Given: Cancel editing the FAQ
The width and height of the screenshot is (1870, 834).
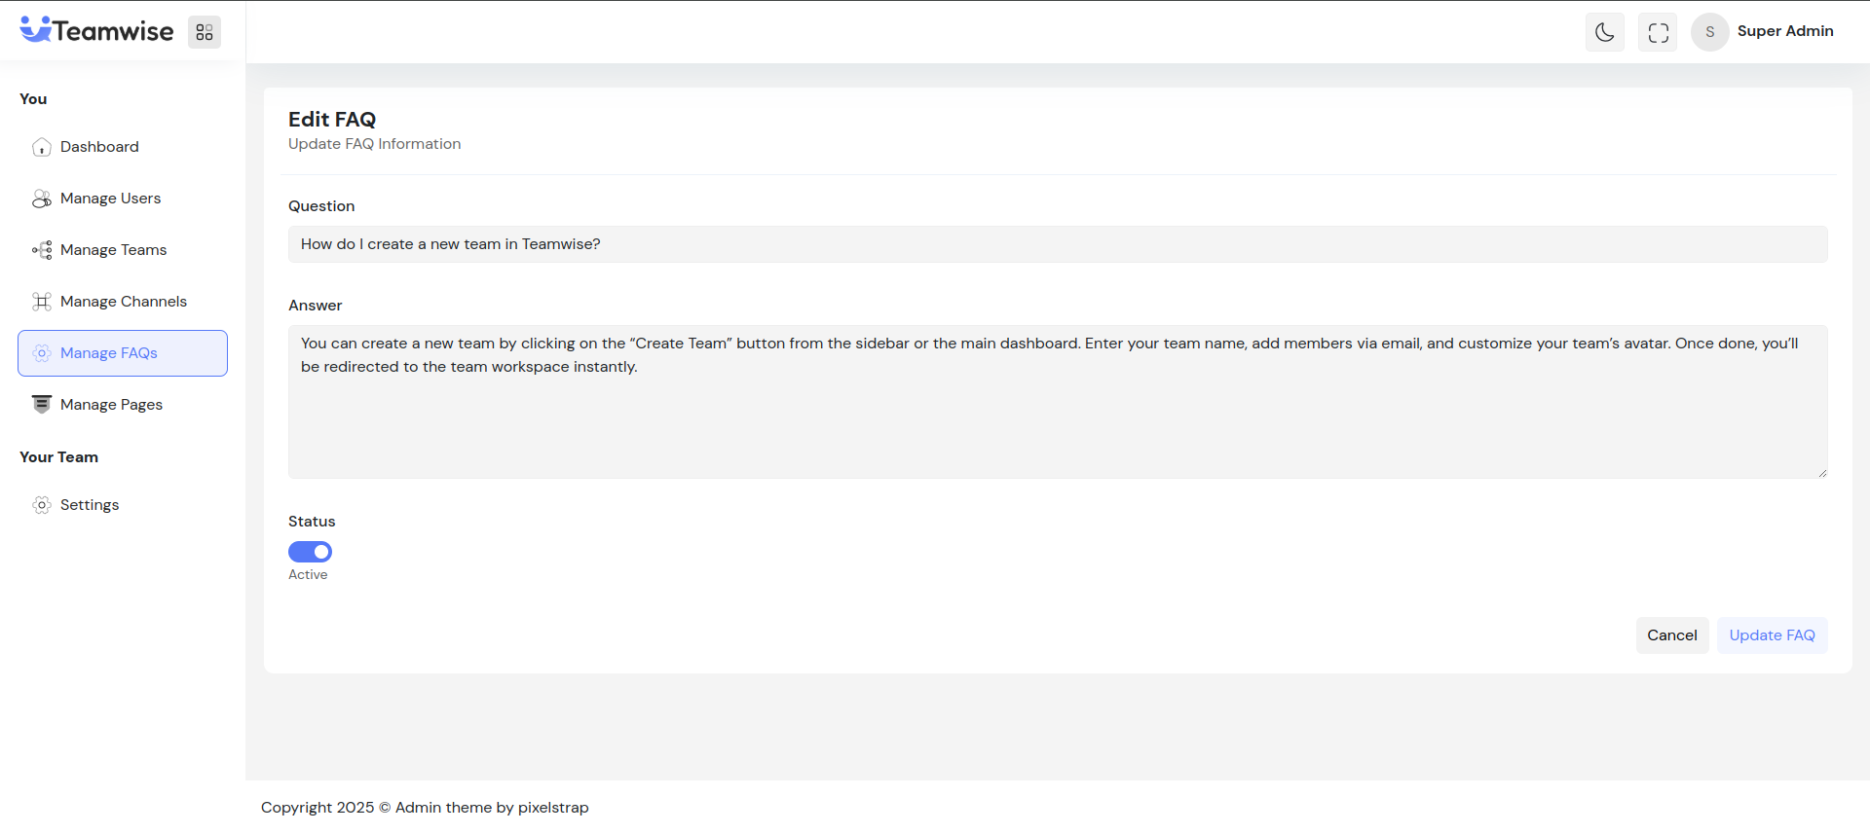Looking at the screenshot, I should tap(1671, 635).
